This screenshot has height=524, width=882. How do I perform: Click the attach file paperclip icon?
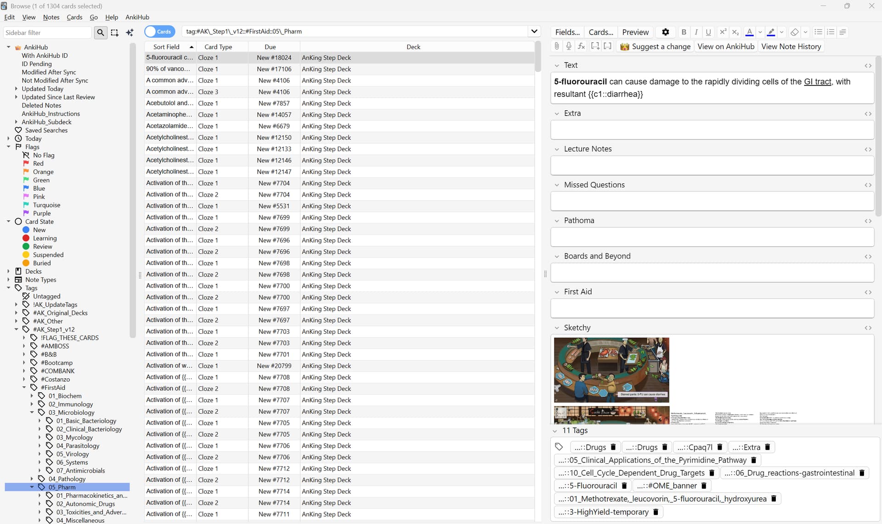(557, 46)
